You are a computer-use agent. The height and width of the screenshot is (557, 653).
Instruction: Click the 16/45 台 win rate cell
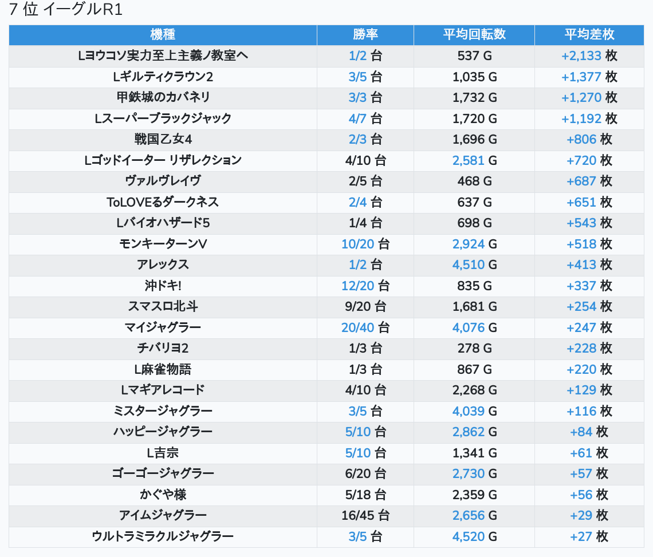click(365, 516)
